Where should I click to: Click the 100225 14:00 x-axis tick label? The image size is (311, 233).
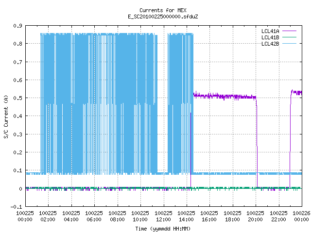pyautogui.click(x=186, y=216)
